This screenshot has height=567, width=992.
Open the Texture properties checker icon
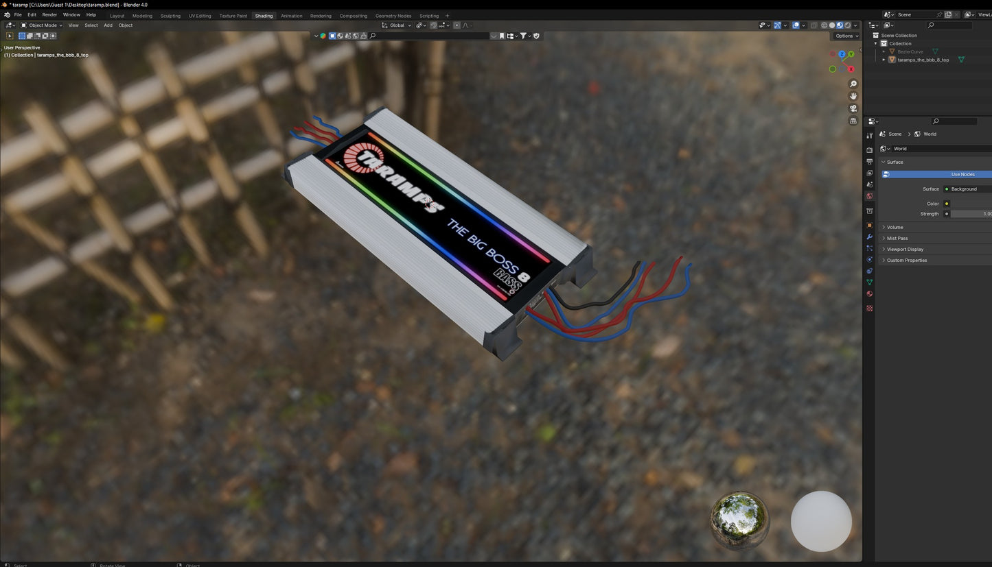point(870,309)
